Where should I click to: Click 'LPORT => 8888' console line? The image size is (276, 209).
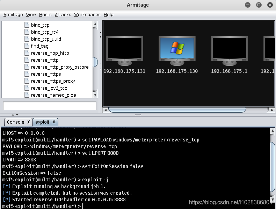(19, 160)
